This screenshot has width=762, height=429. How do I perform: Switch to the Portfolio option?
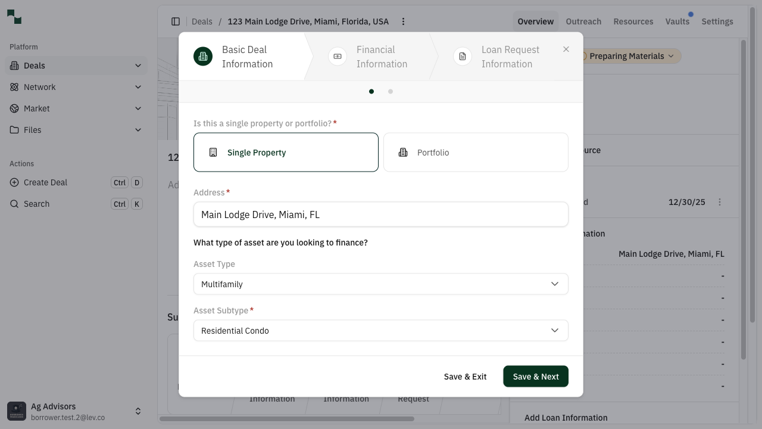click(x=475, y=152)
